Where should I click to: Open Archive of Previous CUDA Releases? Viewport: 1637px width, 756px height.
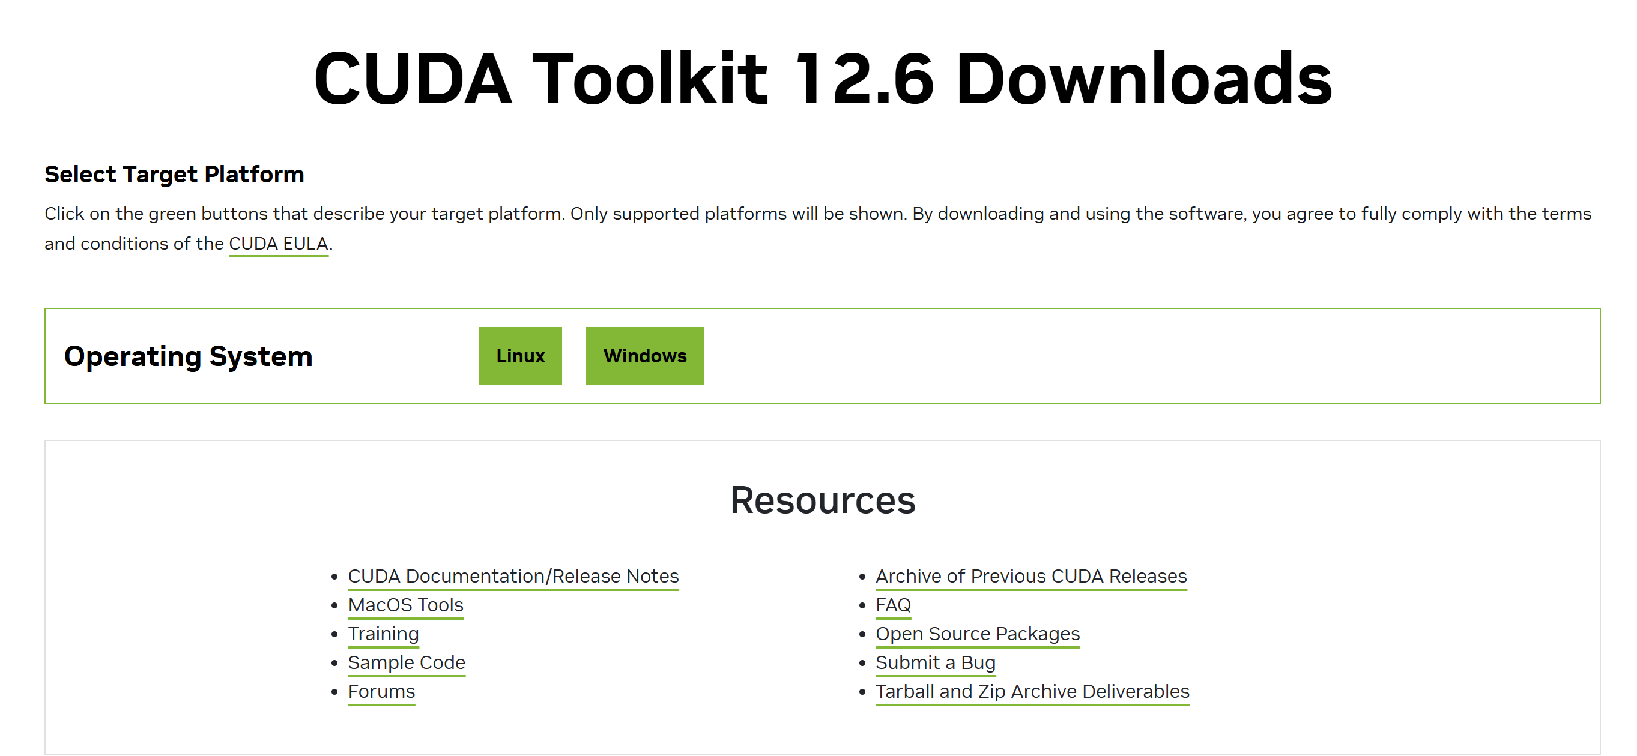[x=1030, y=576]
